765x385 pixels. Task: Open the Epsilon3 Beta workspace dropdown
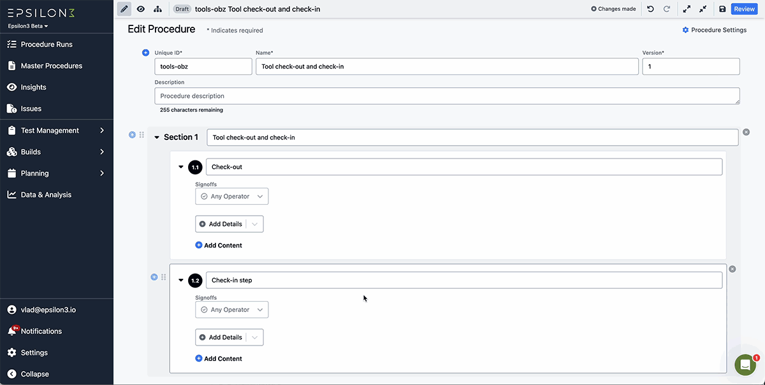(26, 25)
